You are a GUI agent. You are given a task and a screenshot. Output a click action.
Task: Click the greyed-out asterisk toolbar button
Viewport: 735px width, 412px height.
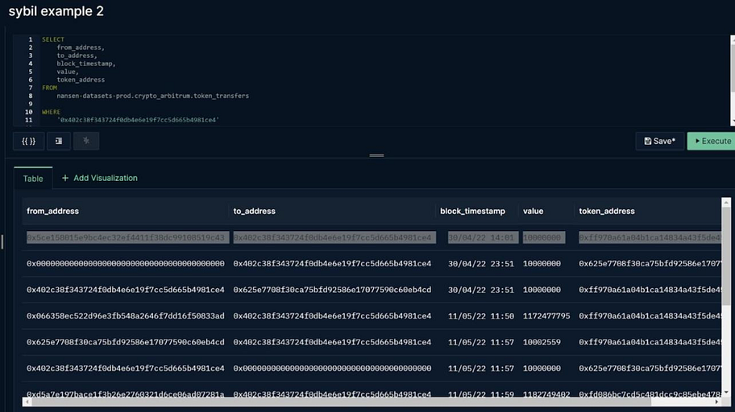[x=86, y=141]
